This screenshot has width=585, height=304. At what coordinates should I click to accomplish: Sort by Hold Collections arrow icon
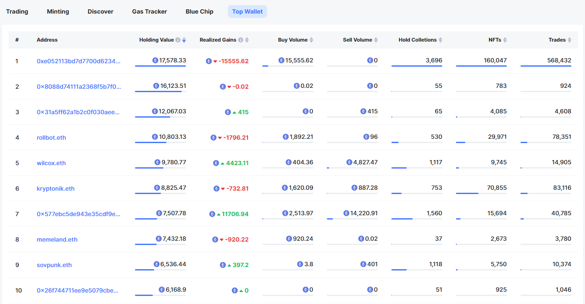tap(440, 40)
